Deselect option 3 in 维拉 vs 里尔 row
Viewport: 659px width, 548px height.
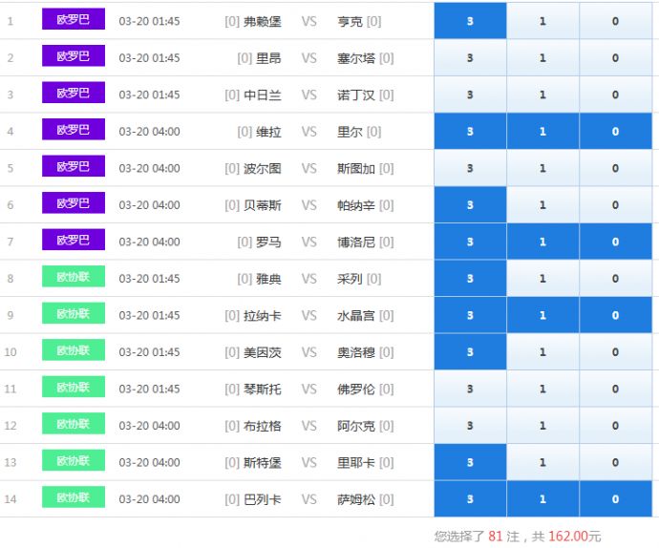click(470, 132)
